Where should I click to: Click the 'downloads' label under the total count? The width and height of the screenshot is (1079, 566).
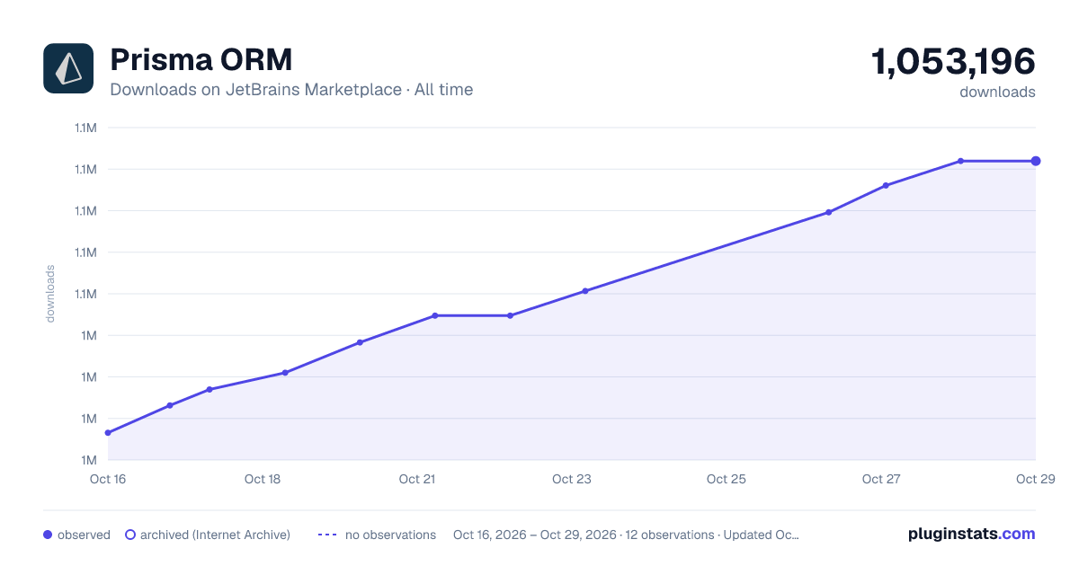(x=997, y=92)
